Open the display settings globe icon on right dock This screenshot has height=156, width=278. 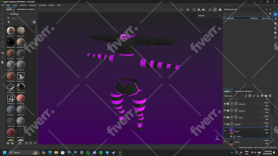(x=275, y=33)
